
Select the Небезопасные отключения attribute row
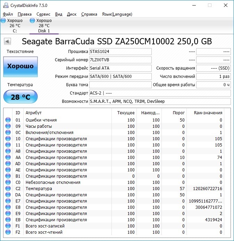[53, 182]
